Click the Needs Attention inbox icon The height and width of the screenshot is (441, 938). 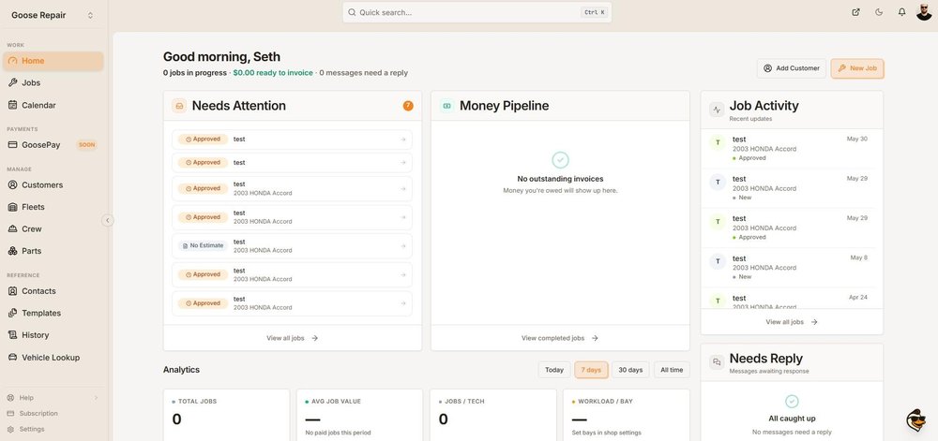coord(179,106)
